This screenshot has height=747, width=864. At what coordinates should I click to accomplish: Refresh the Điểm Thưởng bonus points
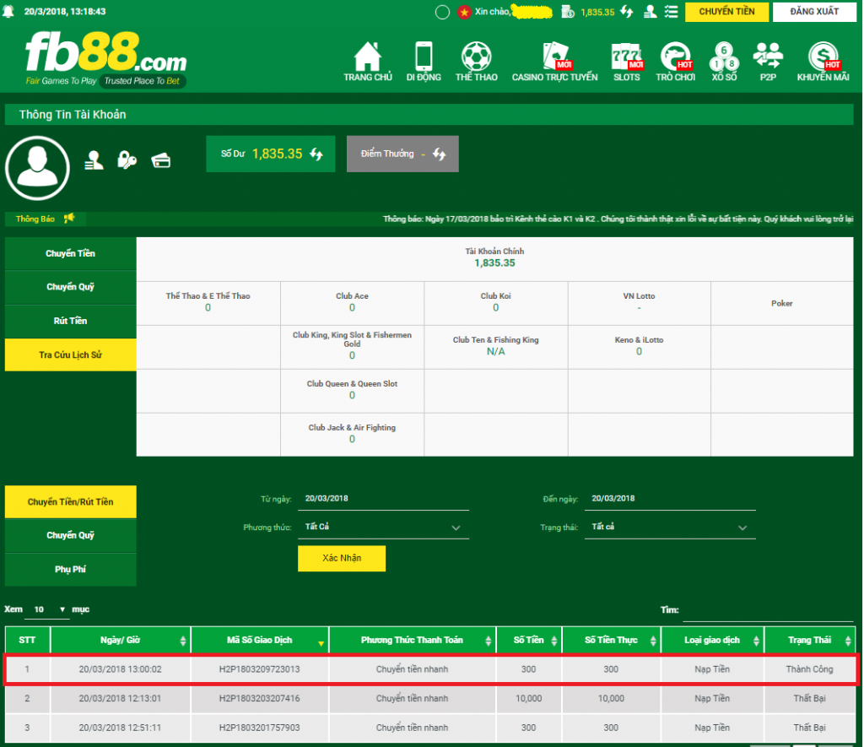coord(440,154)
